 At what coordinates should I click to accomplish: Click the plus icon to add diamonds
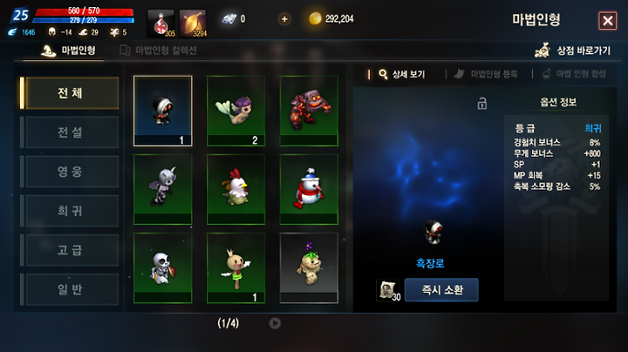click(284, 19)
